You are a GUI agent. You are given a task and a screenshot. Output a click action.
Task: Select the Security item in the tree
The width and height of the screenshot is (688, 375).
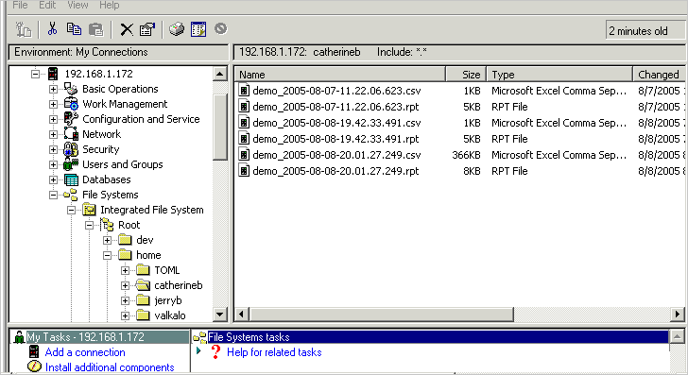tap(101, 149)
